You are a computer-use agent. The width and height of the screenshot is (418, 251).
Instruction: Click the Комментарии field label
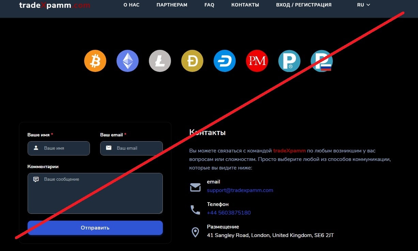coord(43,167)
